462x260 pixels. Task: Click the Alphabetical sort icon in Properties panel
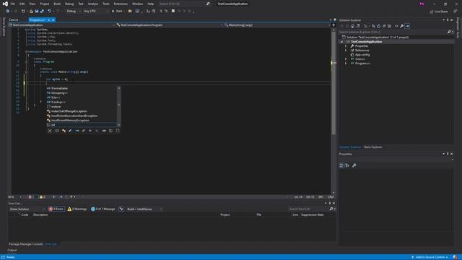[x=347, y=165]
